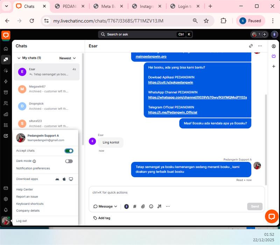Open the Notifications bell in sidebar
280x245 pixels.
pos(6,210)
